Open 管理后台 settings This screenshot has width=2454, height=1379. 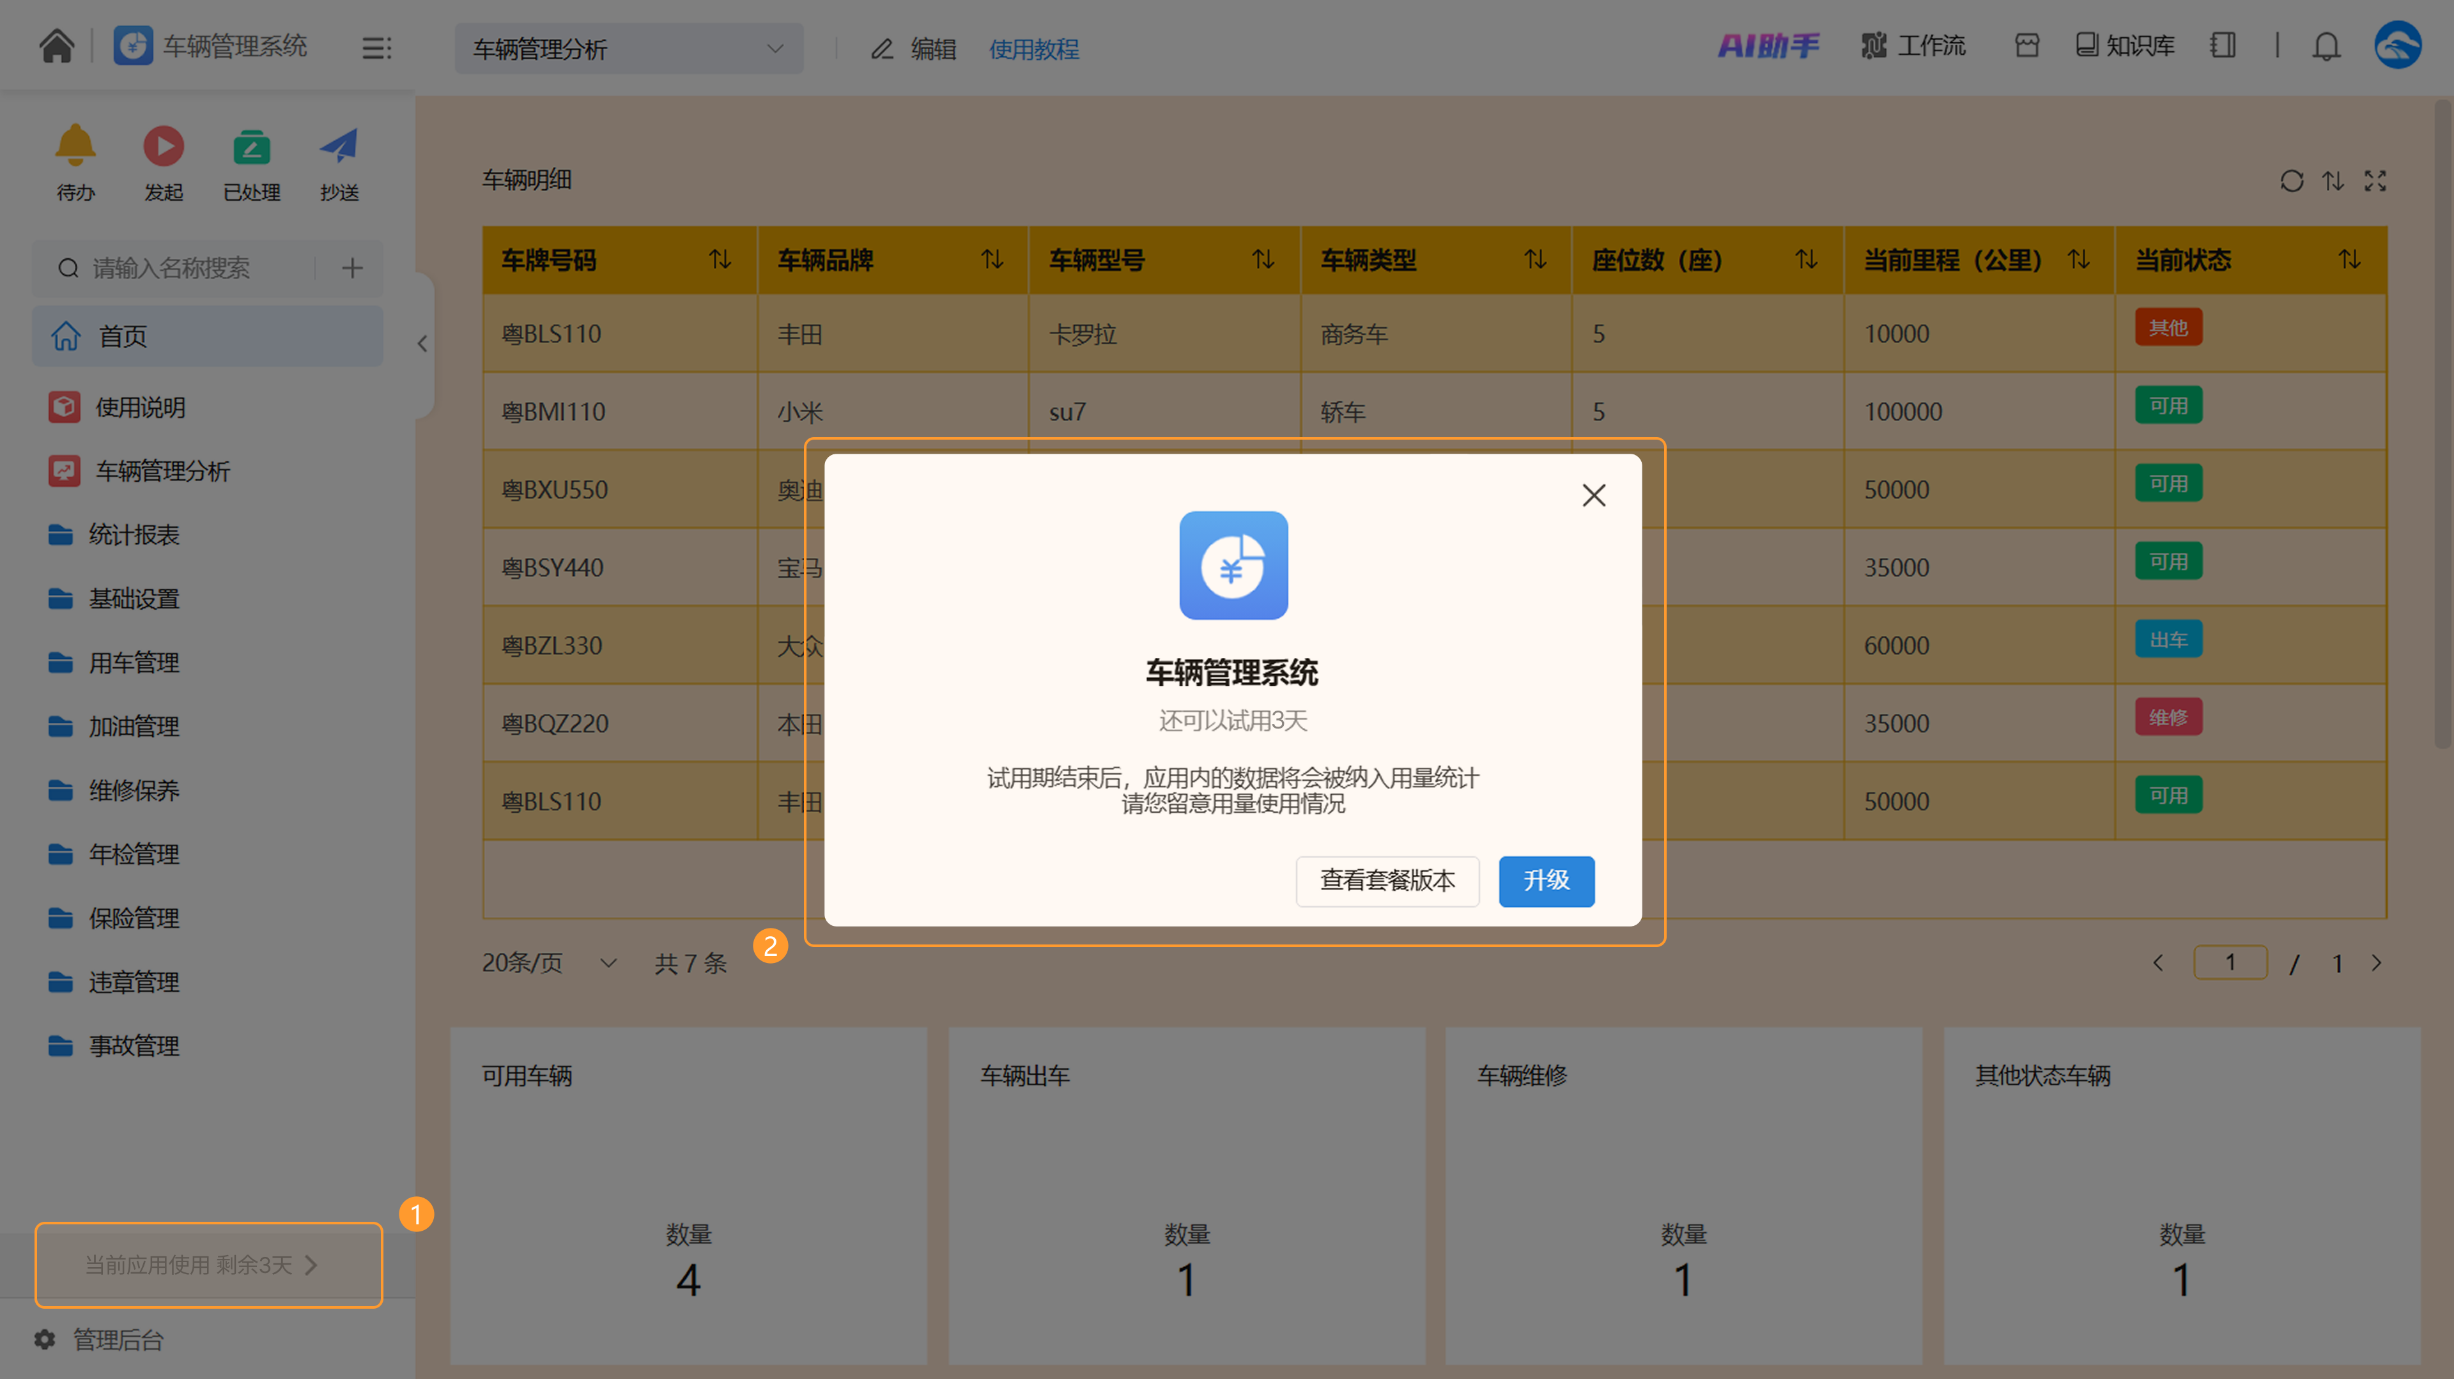coord(100,1340)
